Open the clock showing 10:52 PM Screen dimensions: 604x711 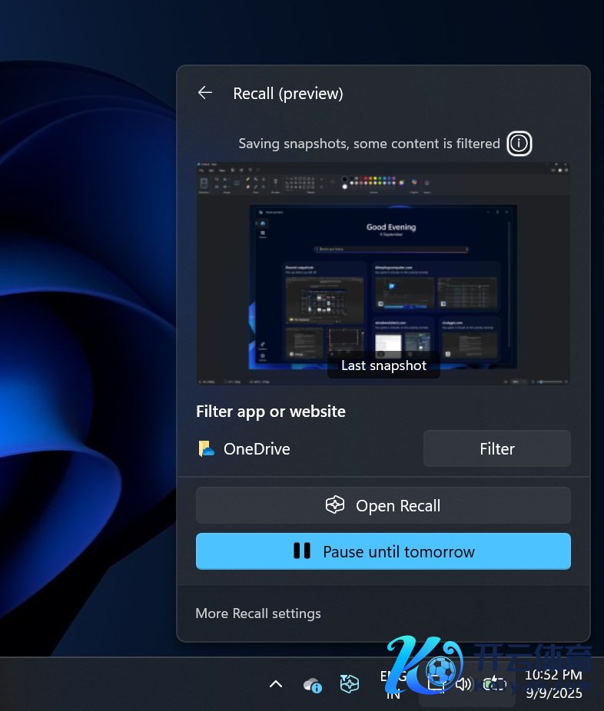coord(553,684)
